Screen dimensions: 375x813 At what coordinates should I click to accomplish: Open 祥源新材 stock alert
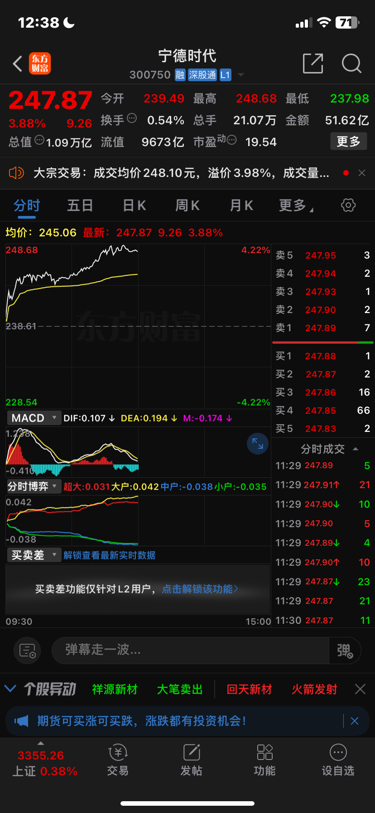[x=115, y=690]
